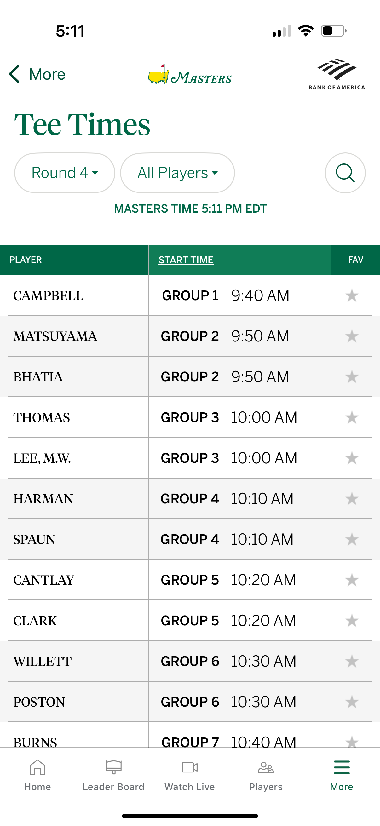380x826 pixels.
Task: Favorite CAMPBELL by tapping his star
Action: [352, 295]
